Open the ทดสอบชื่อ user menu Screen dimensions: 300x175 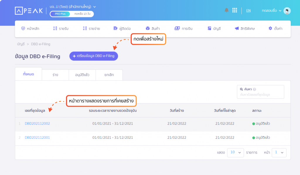pos(272,11)
